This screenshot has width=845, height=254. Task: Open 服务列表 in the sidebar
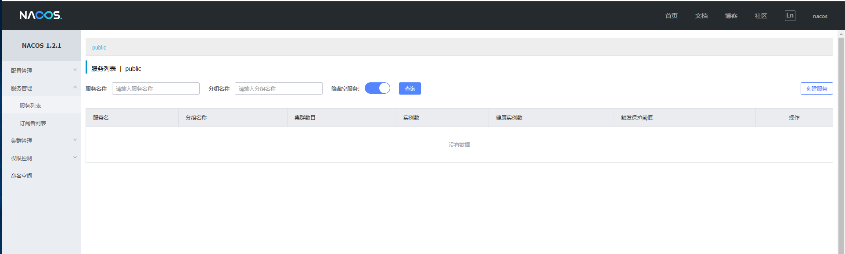(x=30, y=106)
